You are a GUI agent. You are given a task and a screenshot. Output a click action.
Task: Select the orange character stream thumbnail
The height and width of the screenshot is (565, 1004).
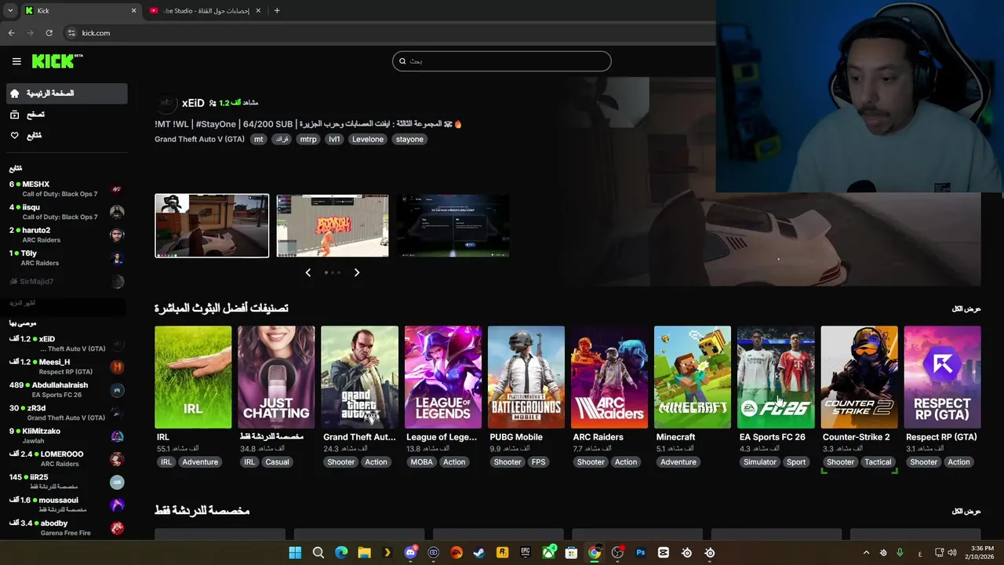[x=333, y=225]
